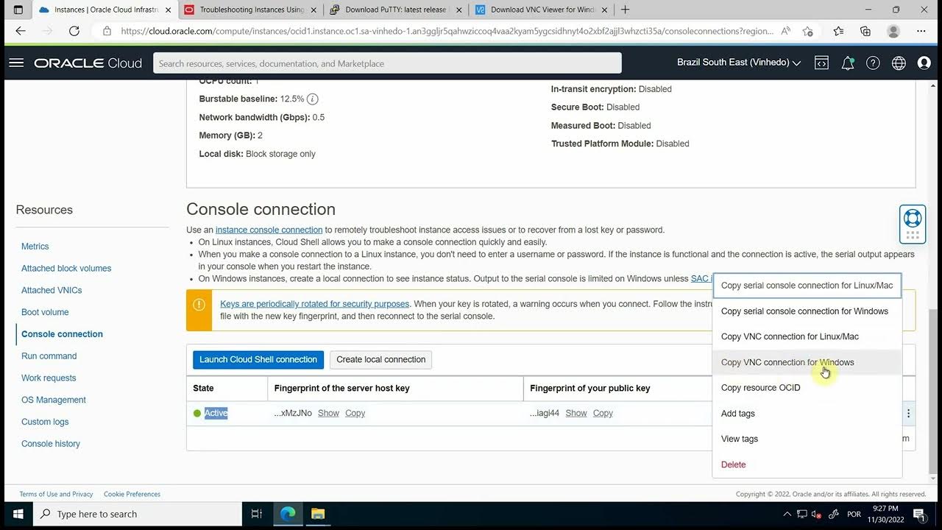Screen dimensions: 942x530
Task: Open the announcements bell icon
Action: tap(848, 63)
